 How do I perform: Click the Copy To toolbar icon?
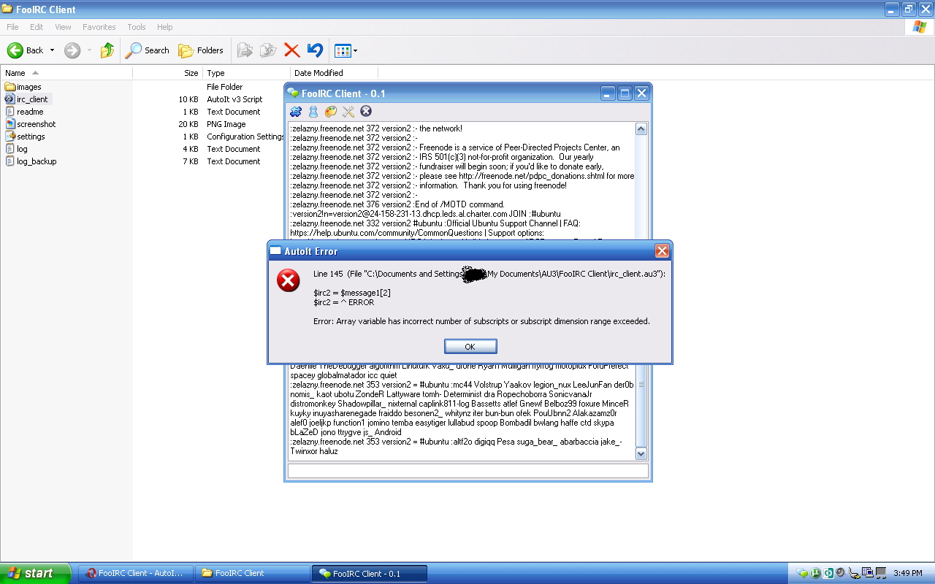269,50
